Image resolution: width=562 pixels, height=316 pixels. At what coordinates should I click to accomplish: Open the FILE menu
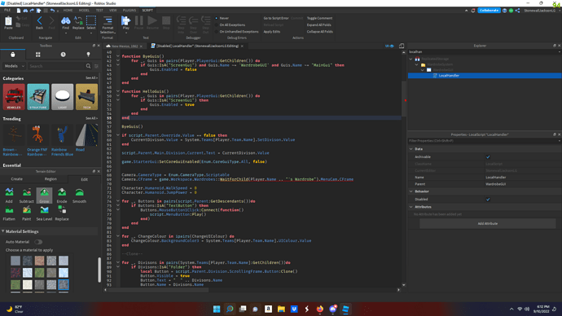7,10
